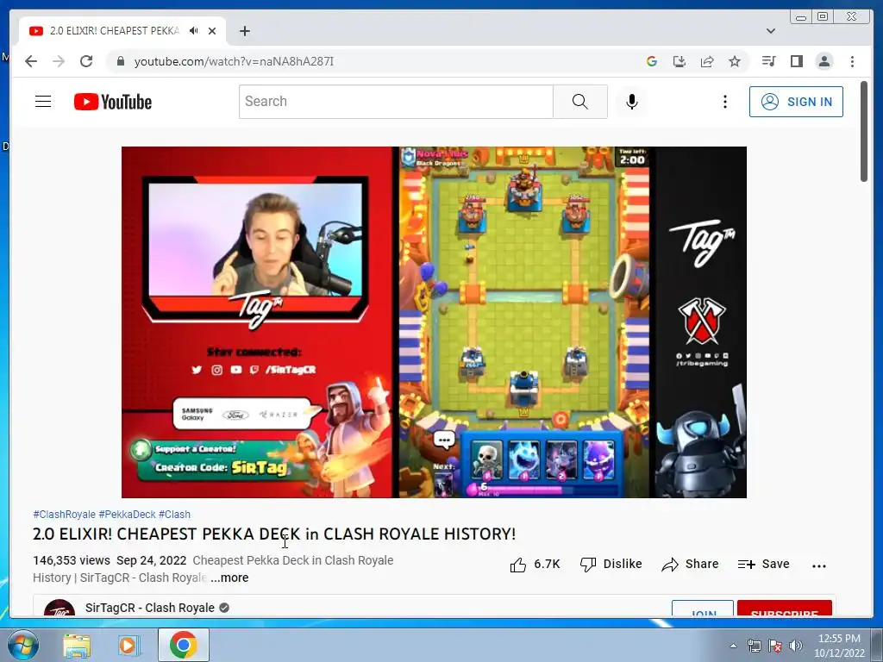Open Chrome profile avatar menu

[x=824, y=61]
